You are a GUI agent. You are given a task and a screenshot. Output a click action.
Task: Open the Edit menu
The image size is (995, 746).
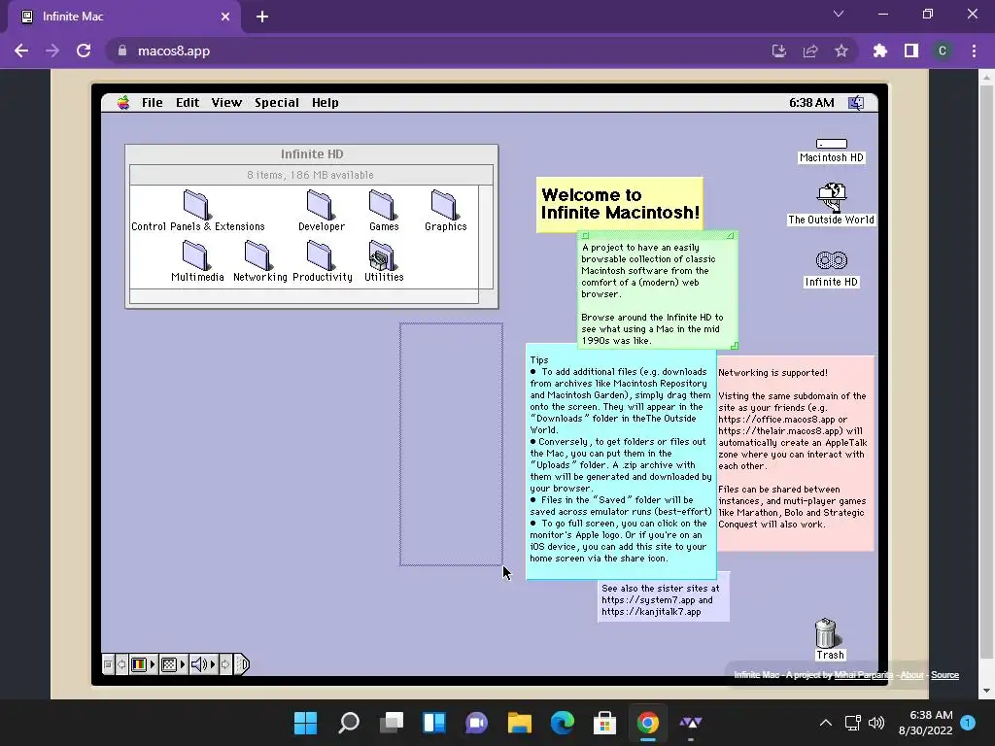[x=188, y=103]
